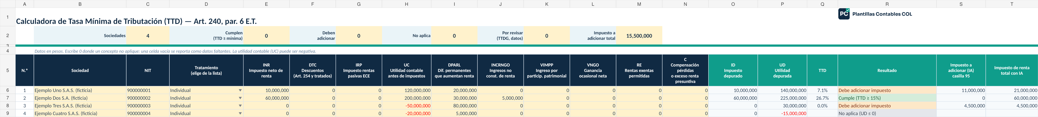Screen dimensions: 1038x117
Task: Click the RE Rentas exentas permitidas heading
Action: pyautogui.click(x=639, y=70)
